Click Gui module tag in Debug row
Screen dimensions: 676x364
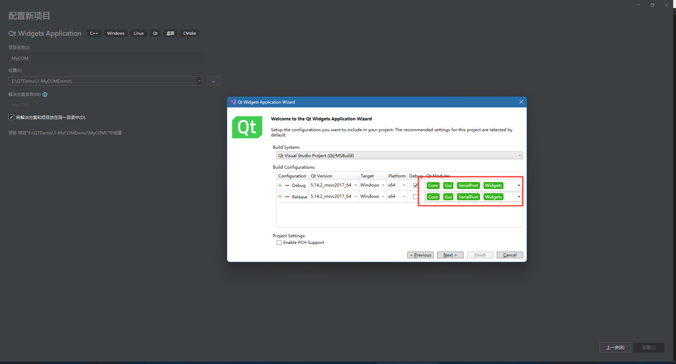coord(448,185)
